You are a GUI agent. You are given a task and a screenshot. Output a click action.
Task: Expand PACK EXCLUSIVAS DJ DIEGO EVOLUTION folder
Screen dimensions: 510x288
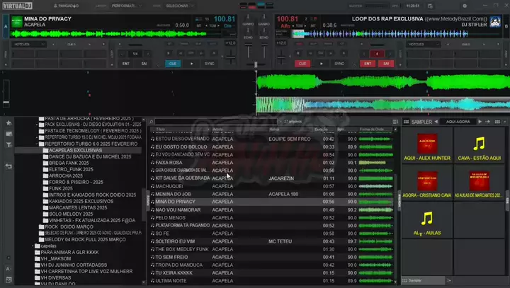[37, 125]
